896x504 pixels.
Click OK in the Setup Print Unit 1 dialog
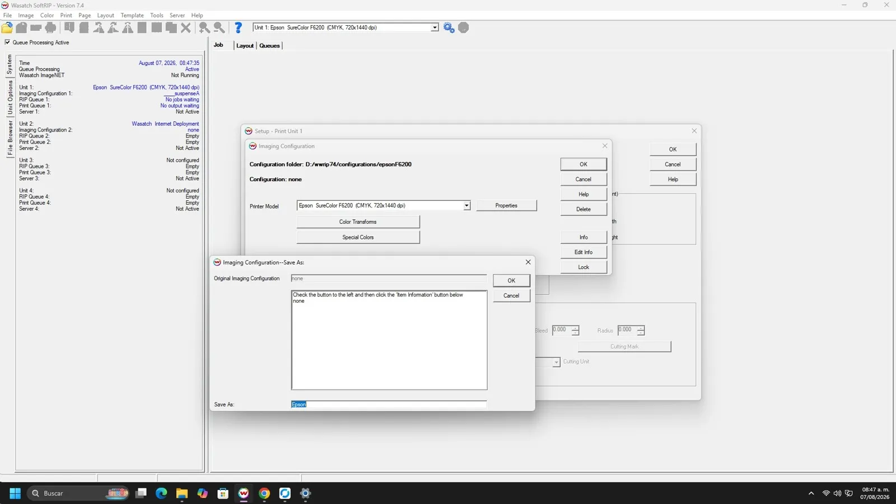point(673,149)
